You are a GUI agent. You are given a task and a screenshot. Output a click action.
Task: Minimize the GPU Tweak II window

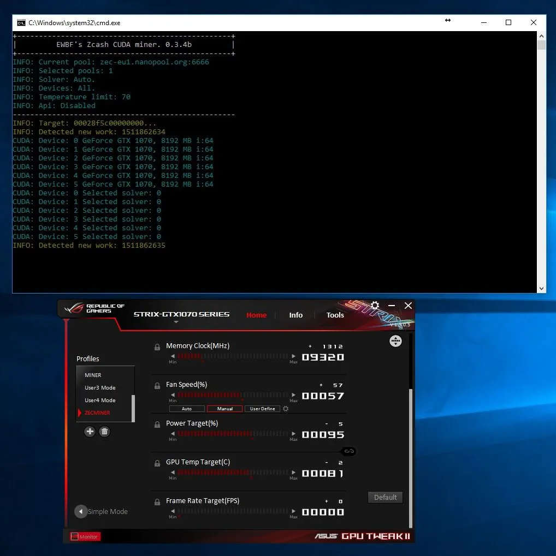392,306
